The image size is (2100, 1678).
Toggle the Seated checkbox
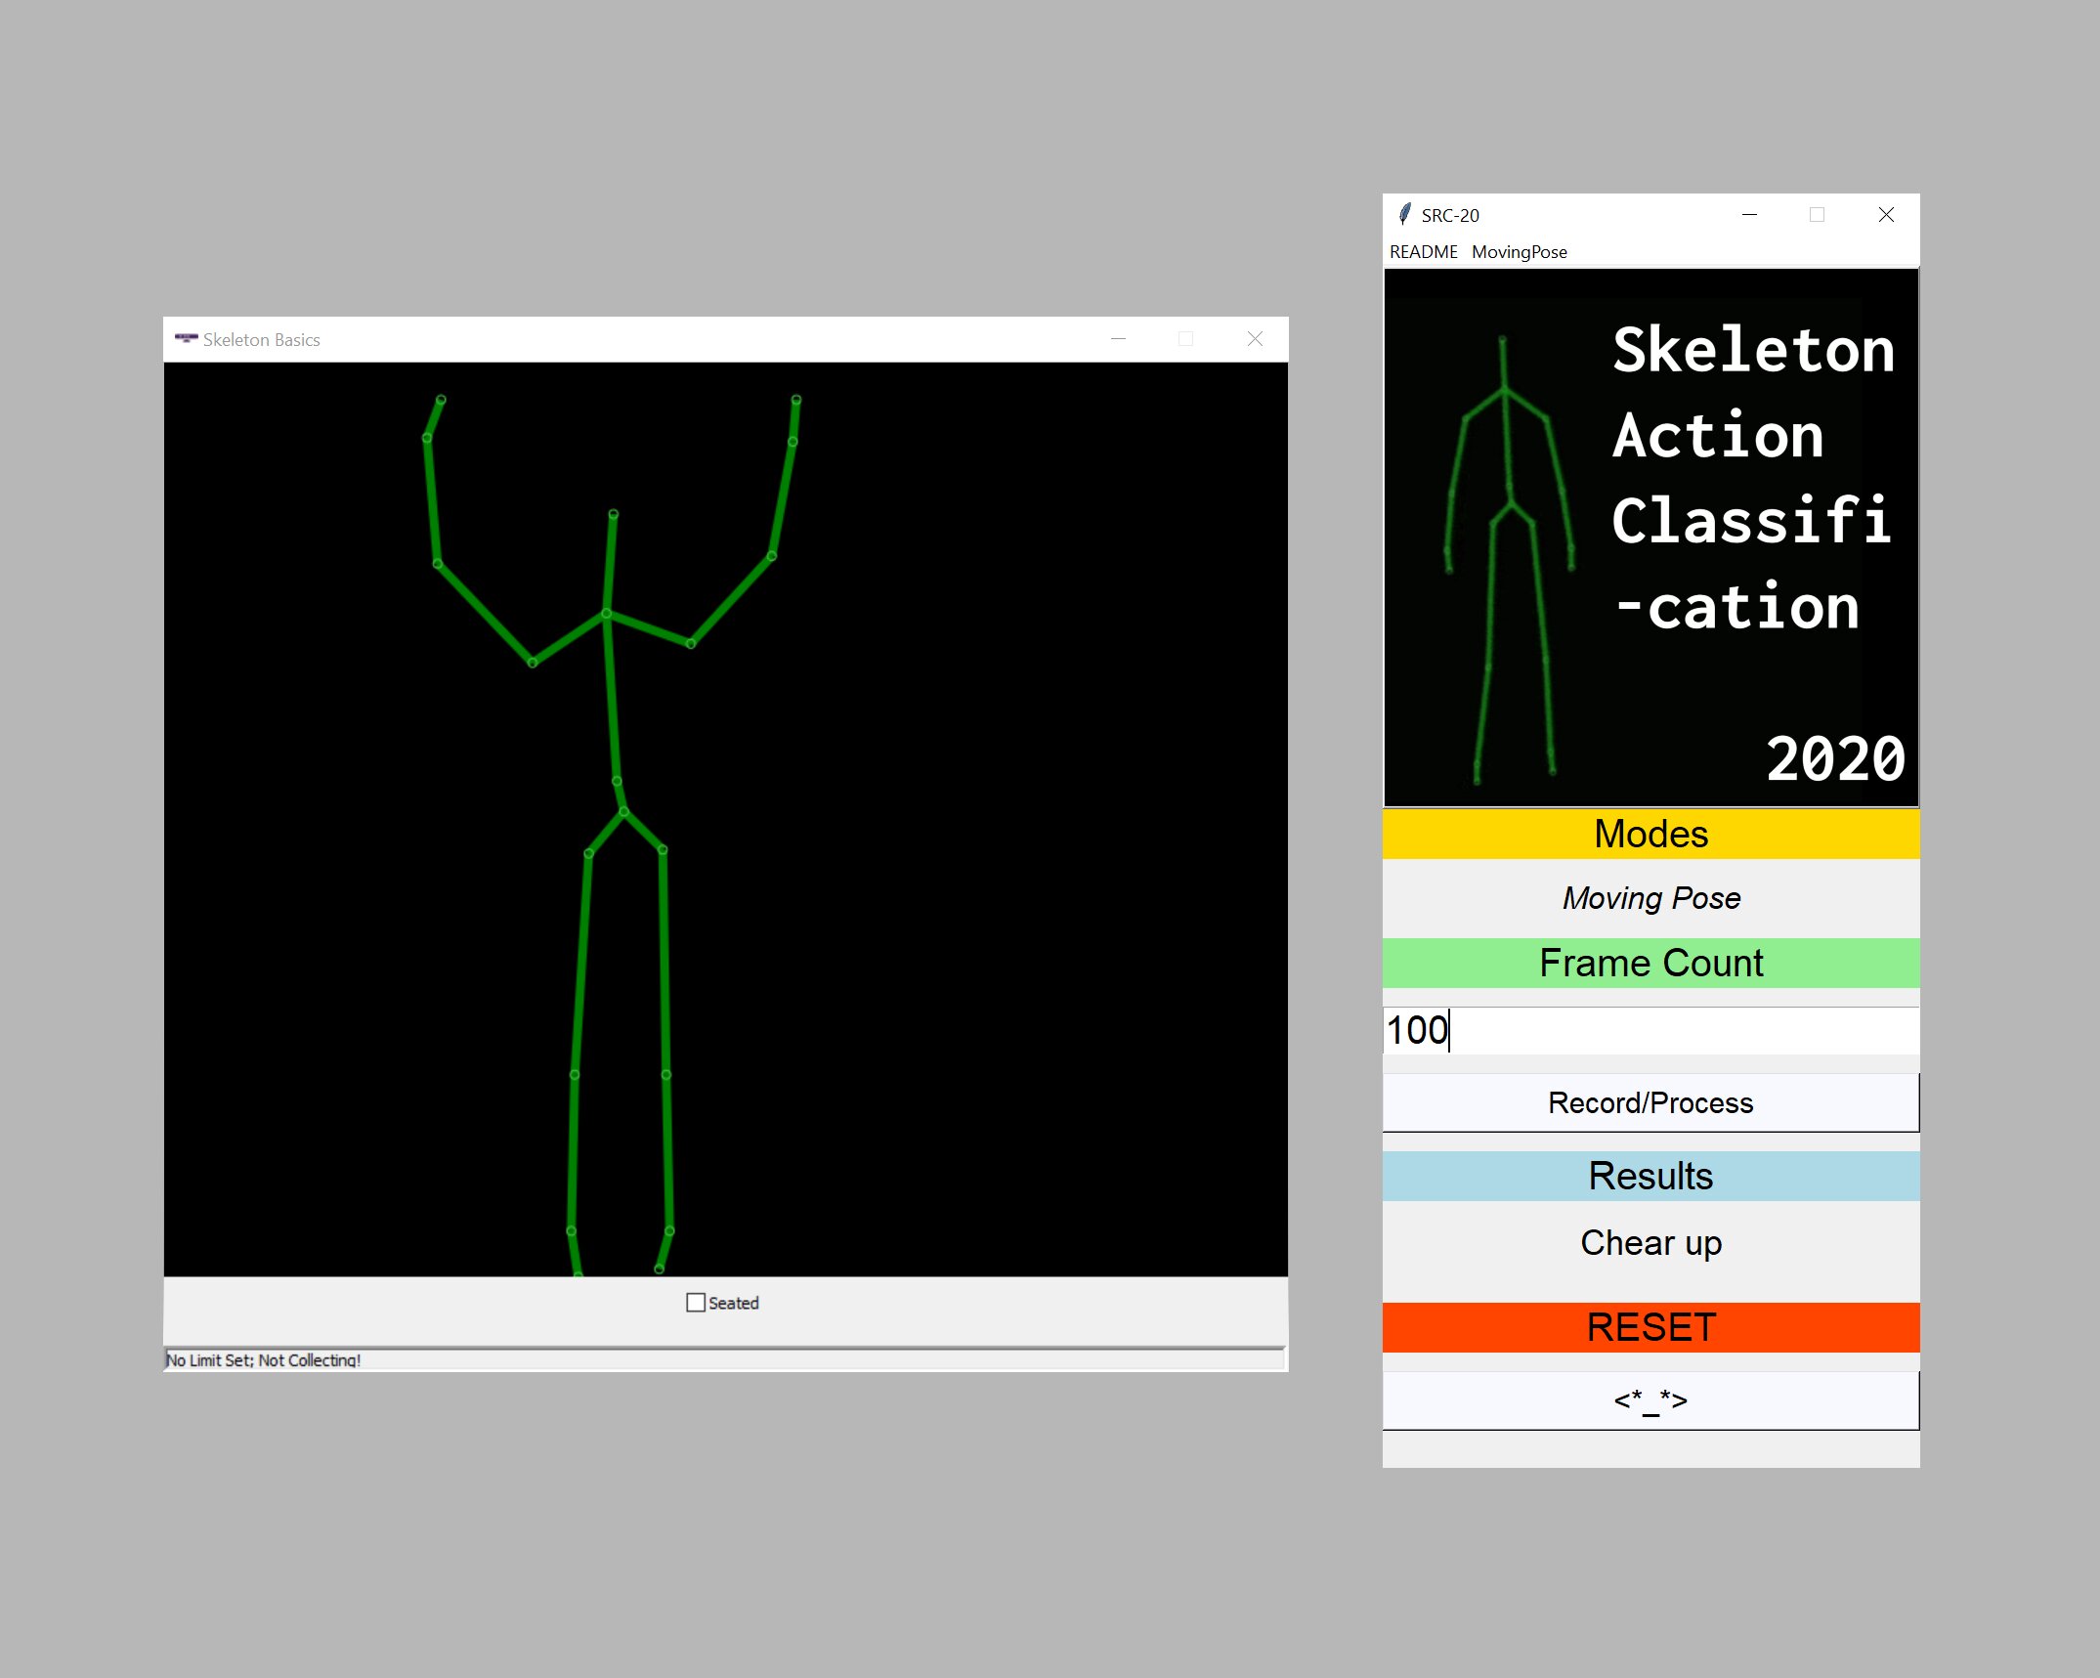click(x=696, y=1303)
